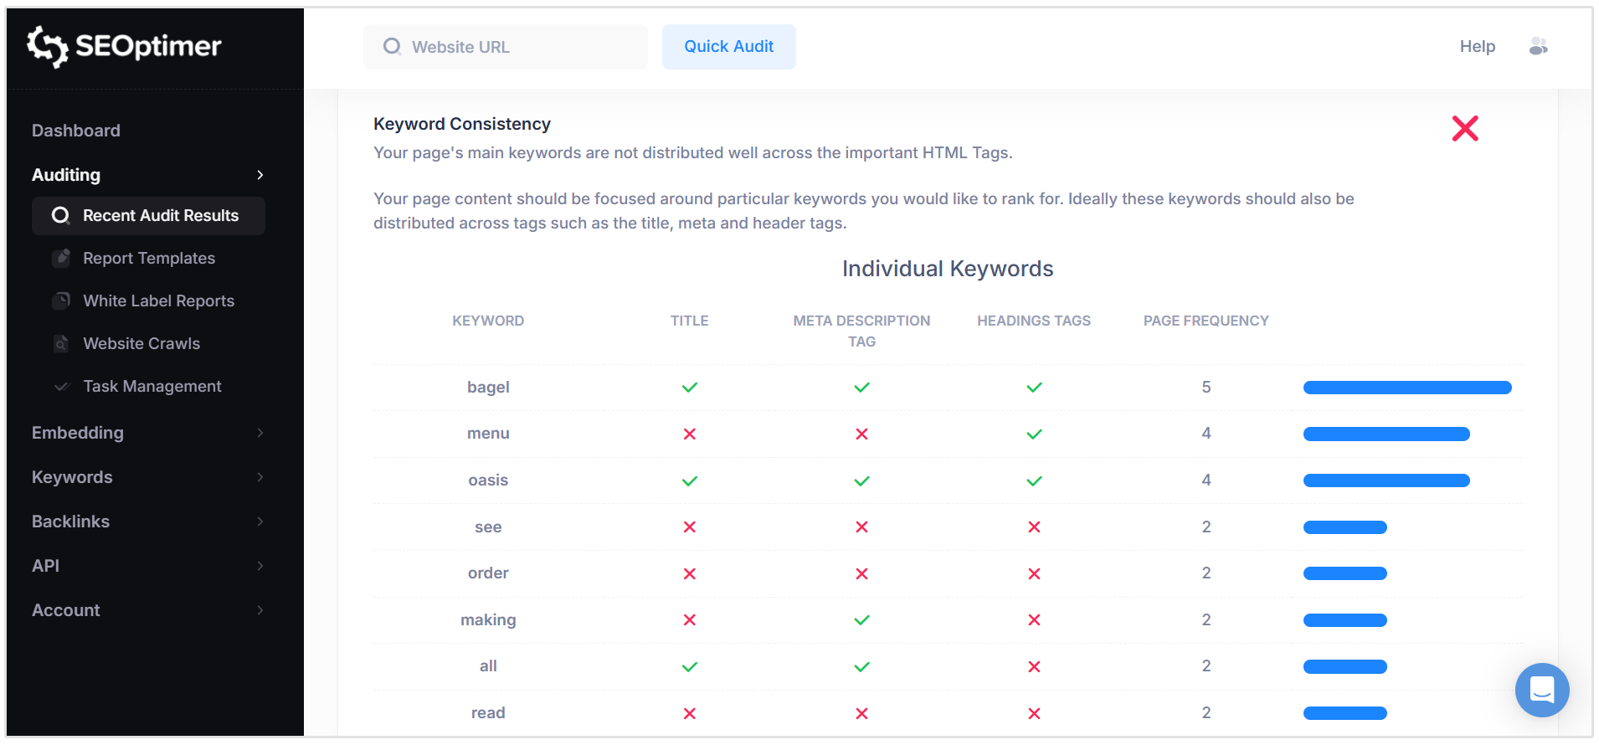Collapse the Auditing section chevron
1599x745 pixels.
pos(260,175)
